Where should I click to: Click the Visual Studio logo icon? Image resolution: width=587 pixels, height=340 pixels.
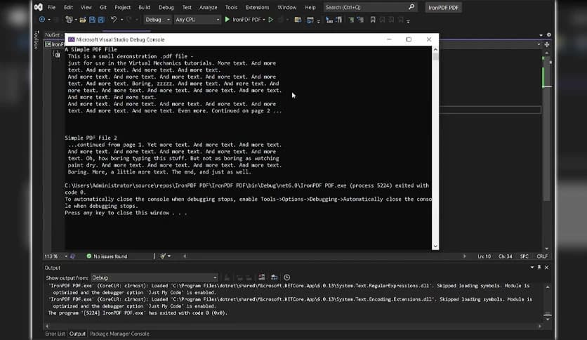pos(38,7)
